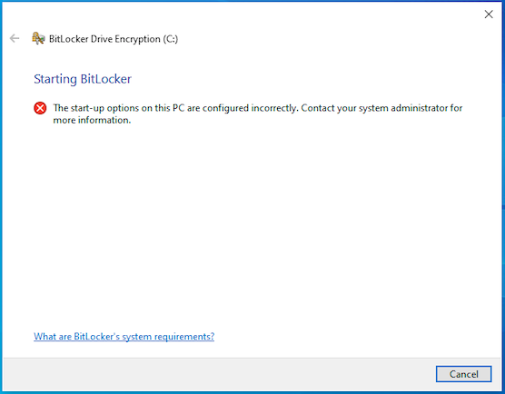This screenshot has width=505, height=394.
Task: Click the red error cross icon
Action: pos(40,108)
